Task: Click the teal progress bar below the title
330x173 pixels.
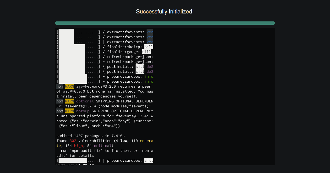Action: click(165, 23)
